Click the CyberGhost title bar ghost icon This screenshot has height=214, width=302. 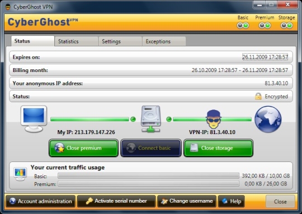[x=8, y=7]
